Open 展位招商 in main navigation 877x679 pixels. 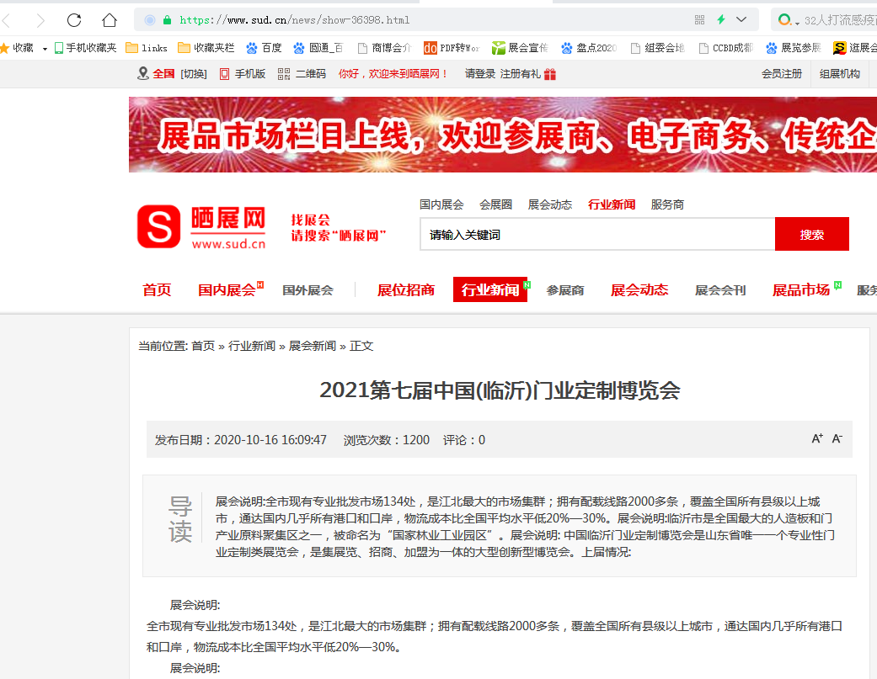[406, 290]
